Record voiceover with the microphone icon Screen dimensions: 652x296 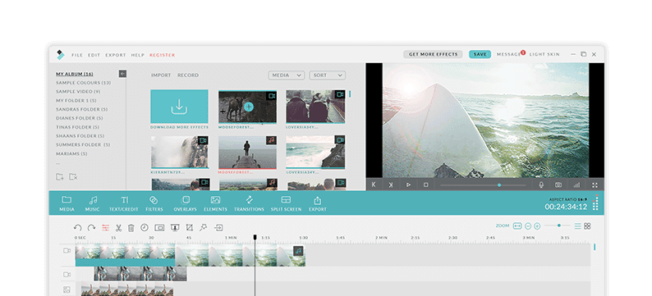pos(541,184)
